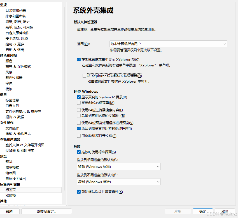Open 自定义列 settings page
Viewport: 238px width, 218px height.
point(12,106)
